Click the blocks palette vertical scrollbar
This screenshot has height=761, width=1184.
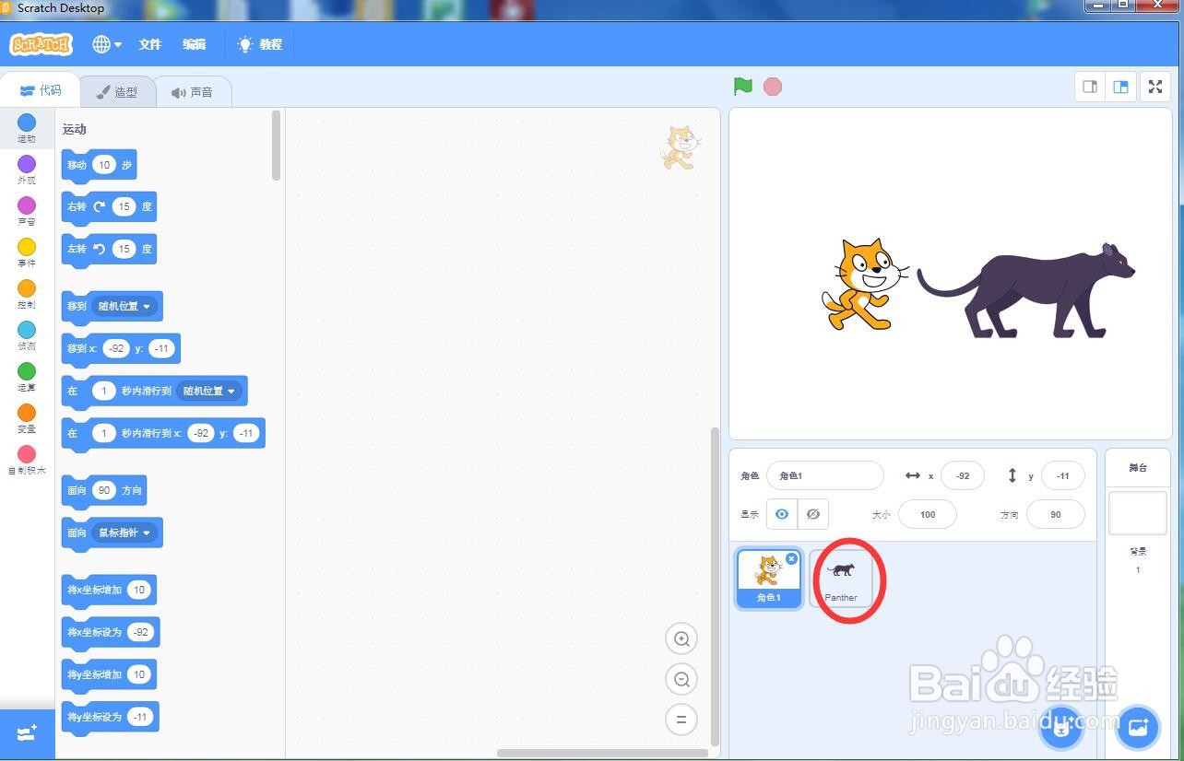coord(277,146)
